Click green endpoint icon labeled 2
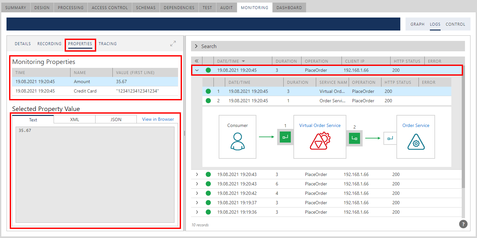477x238 pixels. tap(355, 138)
